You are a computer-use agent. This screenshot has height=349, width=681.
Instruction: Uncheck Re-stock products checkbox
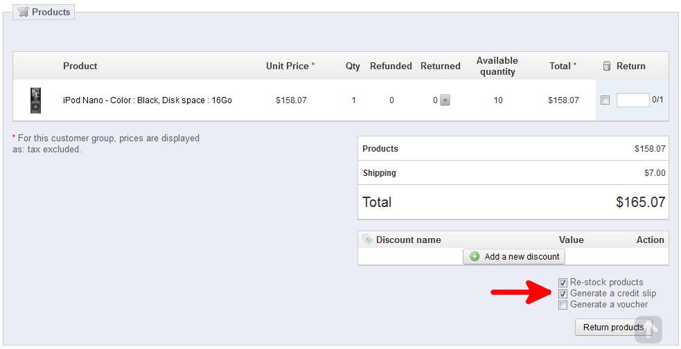[x=563, y=283]
